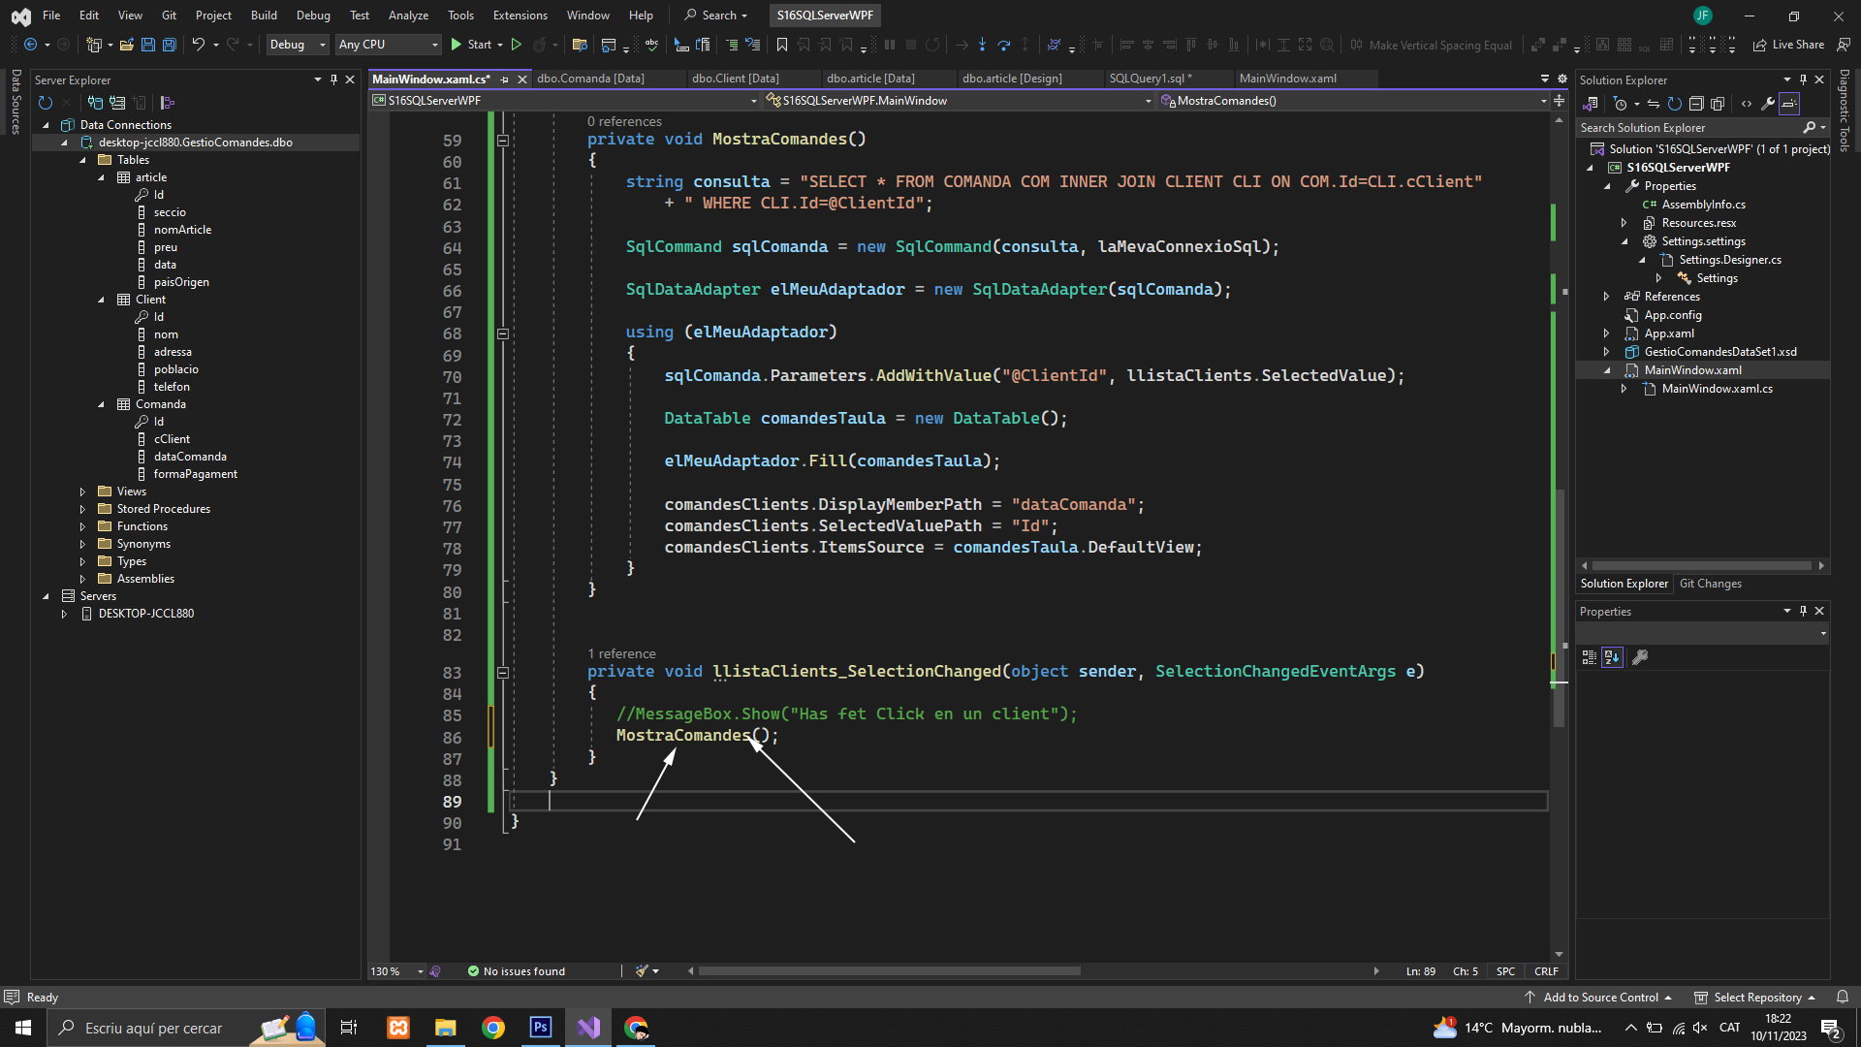Image resolution: width=1861 pixels, height=1047 pixels.
Task: Open the Extensions menu
Action: click(x=520, y=16)
